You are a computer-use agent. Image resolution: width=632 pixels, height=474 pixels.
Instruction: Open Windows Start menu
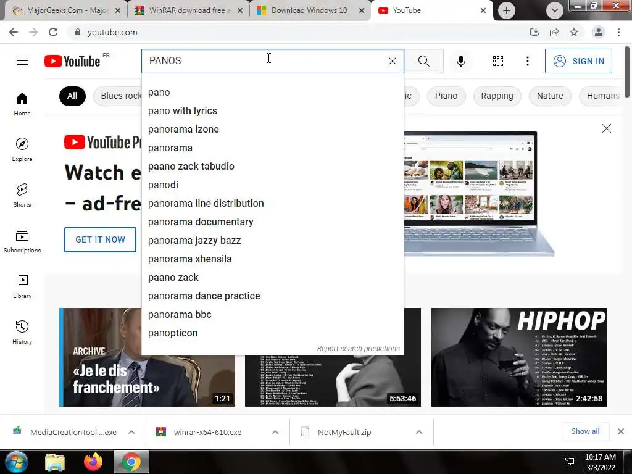point(15,462)
